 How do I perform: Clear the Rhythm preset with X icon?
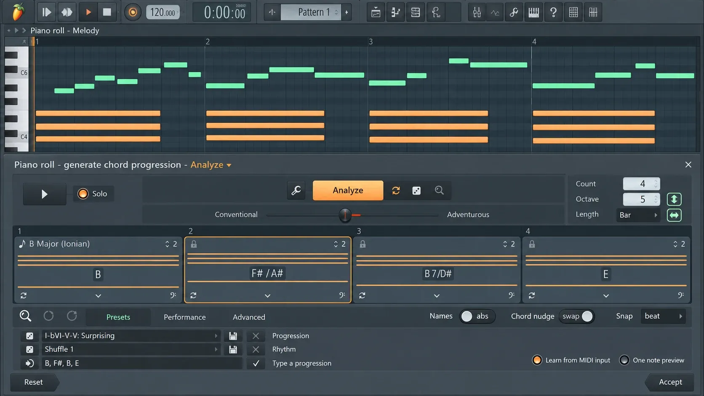[x=256, y=349]
